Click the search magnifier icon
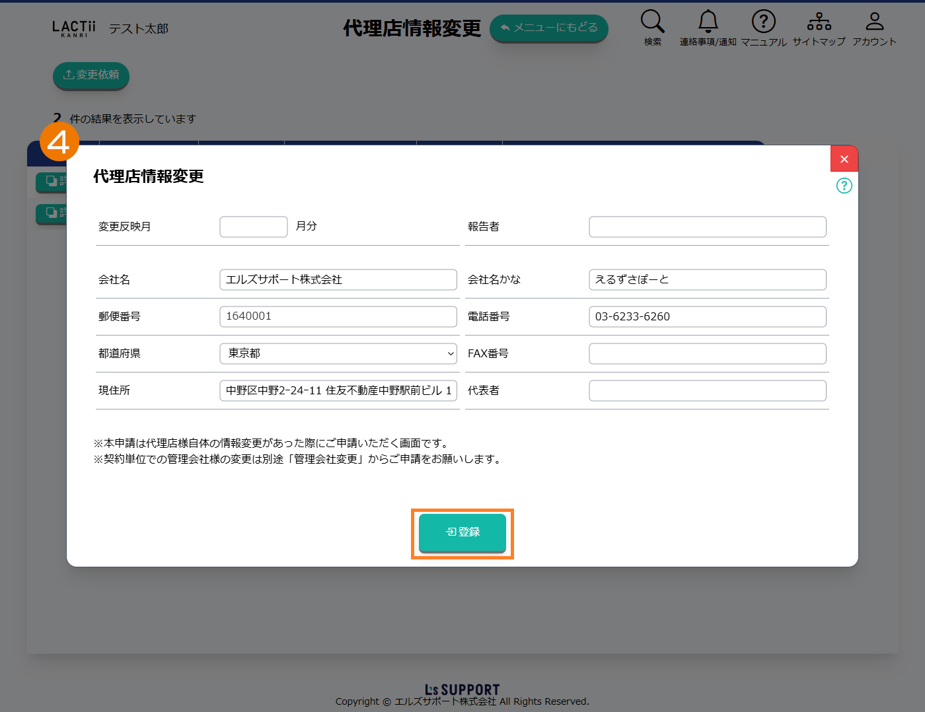The height and width of the screenshot is (712, 925). (x=652, y=22)
